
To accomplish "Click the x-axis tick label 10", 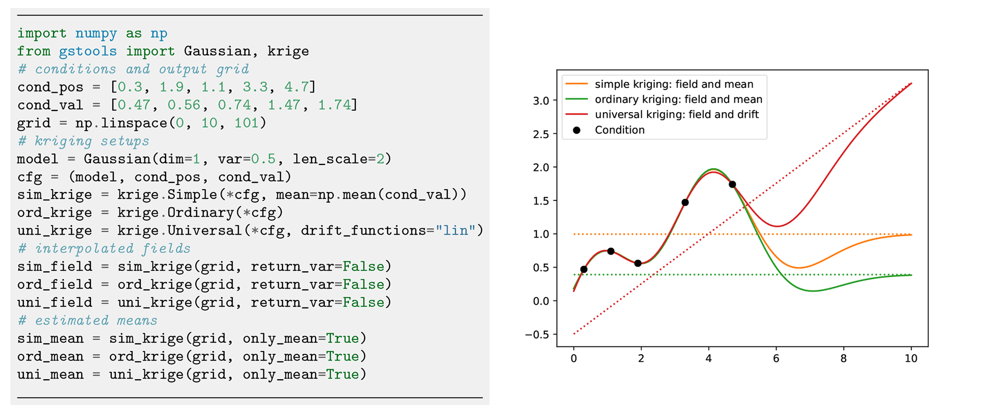I will point(911,358).
